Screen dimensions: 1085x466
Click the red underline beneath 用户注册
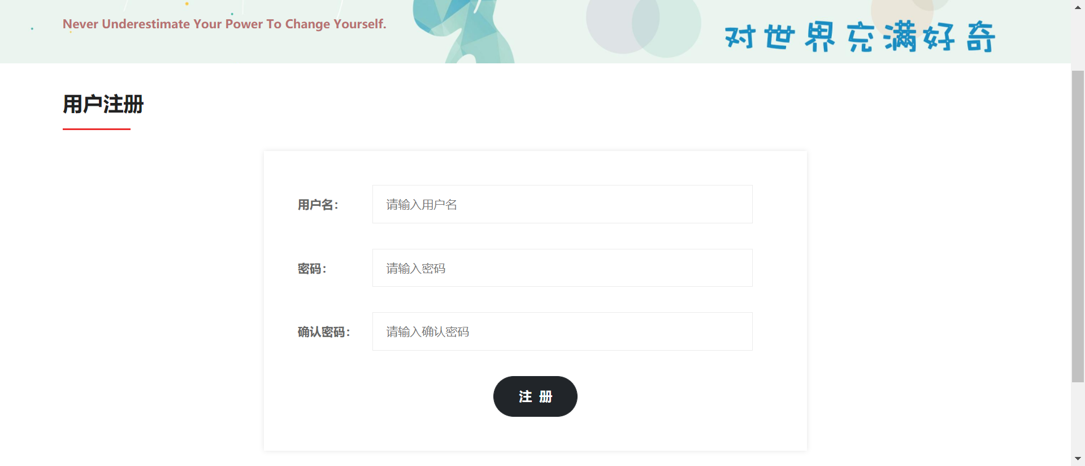point(97,129)
